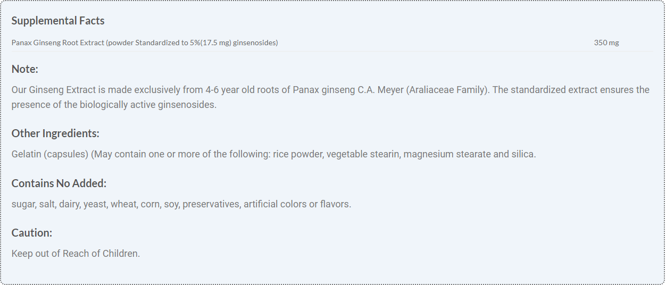Viewport: 666px width, 285px height.
Task: Select the Other Ingredients: heading
Action: 55,133
